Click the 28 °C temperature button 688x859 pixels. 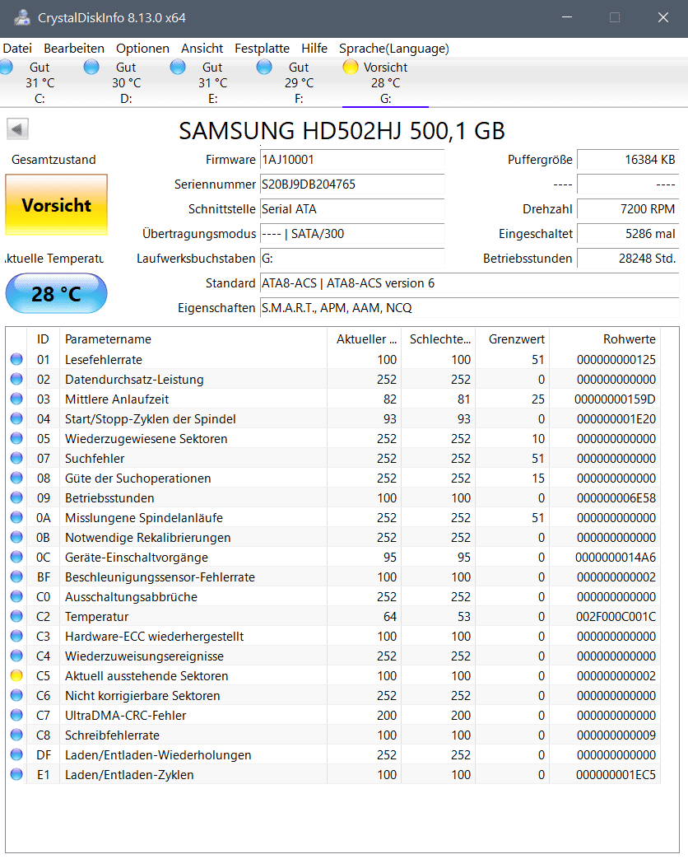(x=57, y=294)
